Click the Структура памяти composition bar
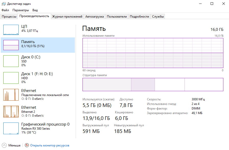This screenshot has width=229, height=150. click(x=153, y=85)
